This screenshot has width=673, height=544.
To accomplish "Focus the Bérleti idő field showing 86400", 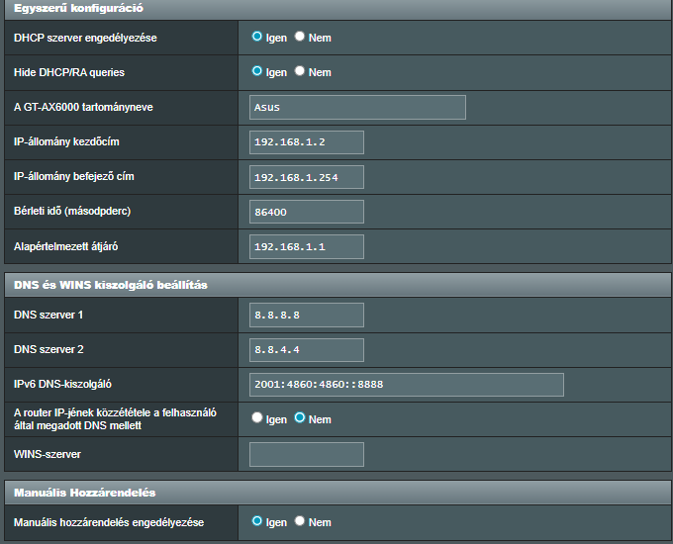I will (x=307, y=212).
